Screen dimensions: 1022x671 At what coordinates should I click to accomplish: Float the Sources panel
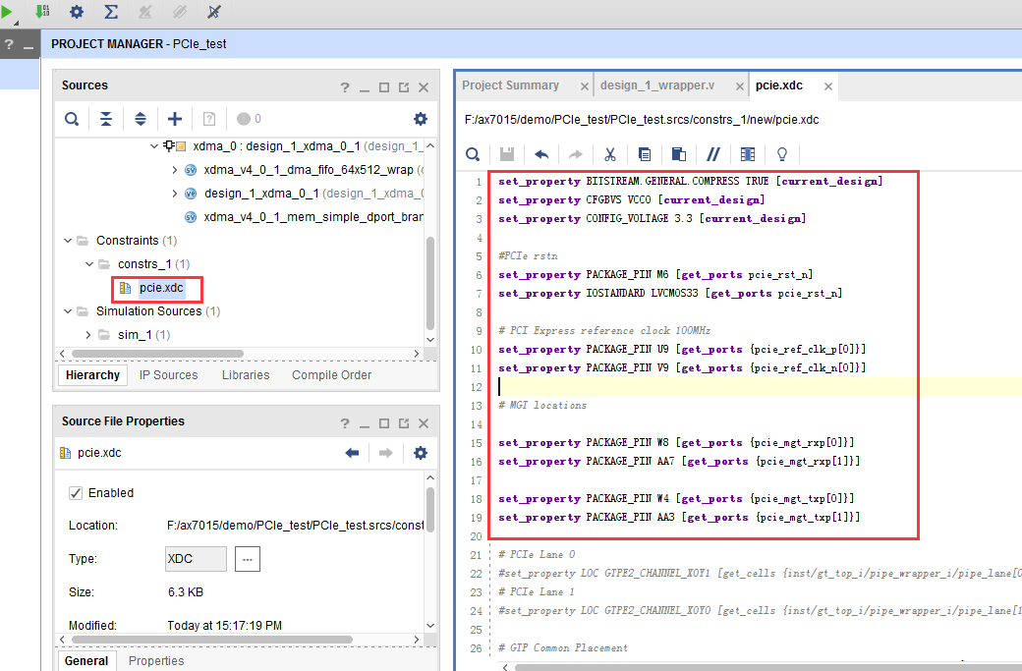click(x=404, y=87)
